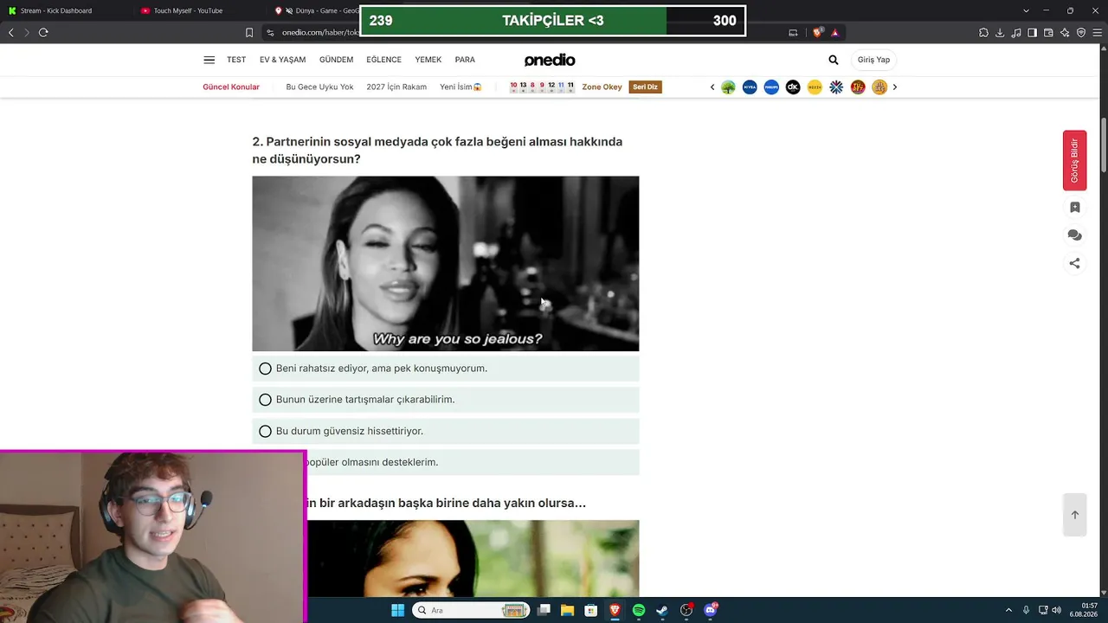Open Task View on the taskbar
1108x623 pixels.
point(544,610)
